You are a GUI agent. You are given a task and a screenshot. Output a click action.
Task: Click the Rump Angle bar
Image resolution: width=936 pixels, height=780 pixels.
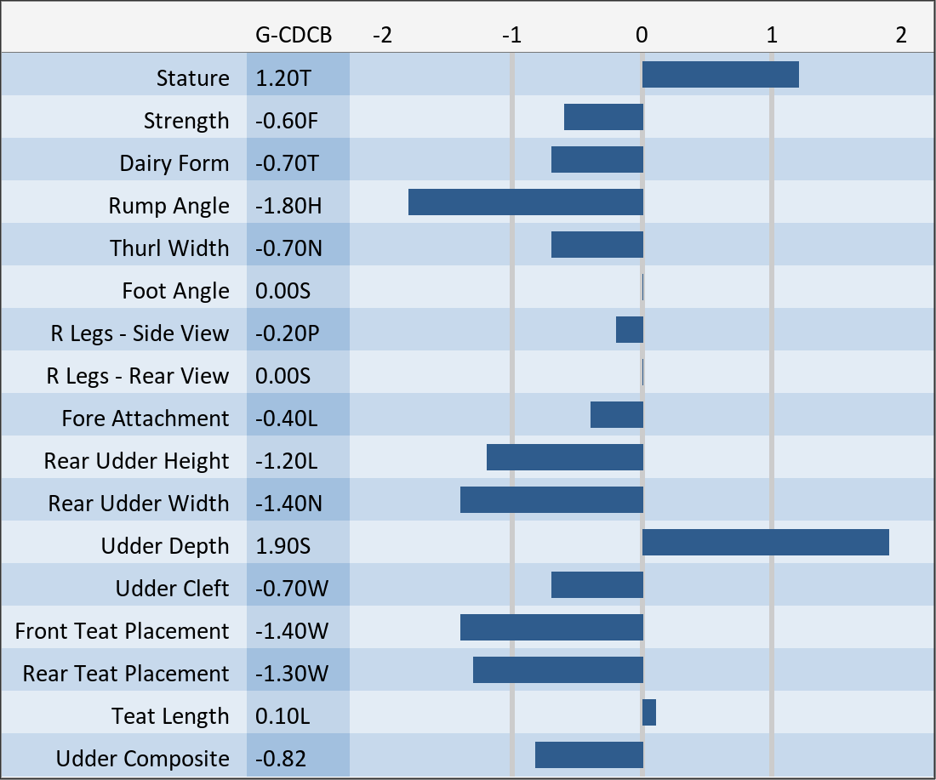(525, 202)
